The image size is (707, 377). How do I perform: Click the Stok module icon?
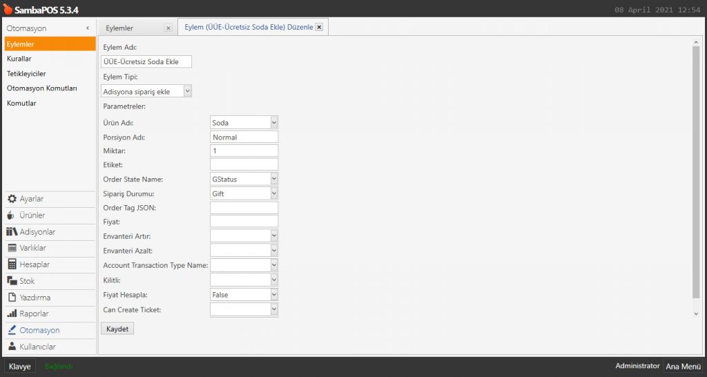[x=12, y=281]
